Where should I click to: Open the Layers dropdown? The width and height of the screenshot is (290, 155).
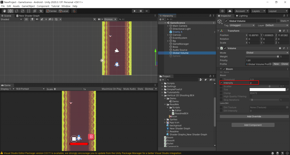(258, 11)
